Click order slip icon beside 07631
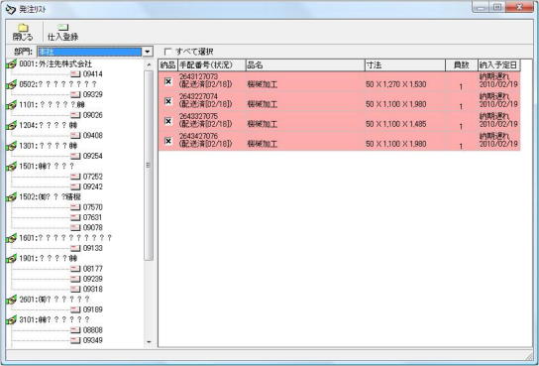 point(75,218)
